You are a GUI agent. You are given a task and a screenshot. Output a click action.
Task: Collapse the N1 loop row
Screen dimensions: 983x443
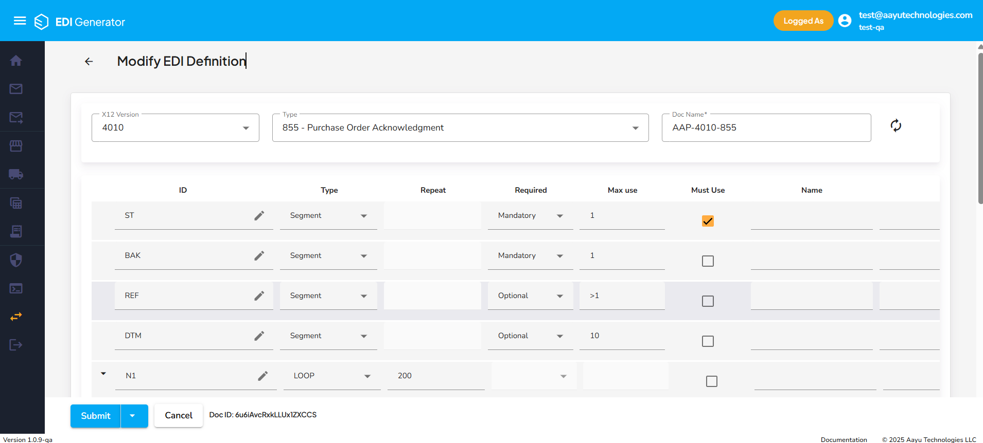pyautogui.click(x=103, y=374)
